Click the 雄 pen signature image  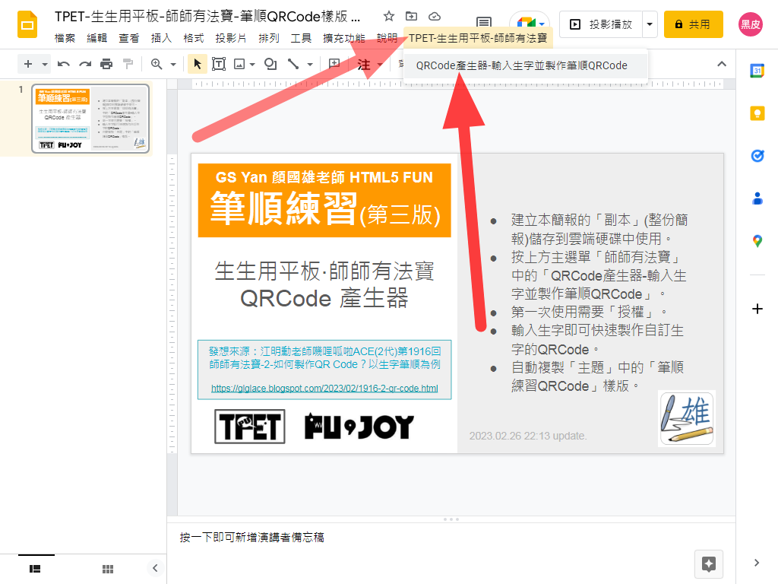687,418
